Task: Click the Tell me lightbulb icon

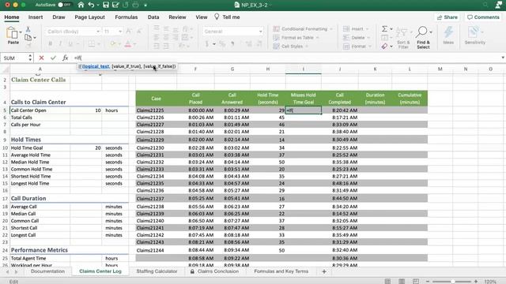Action: 217,17
